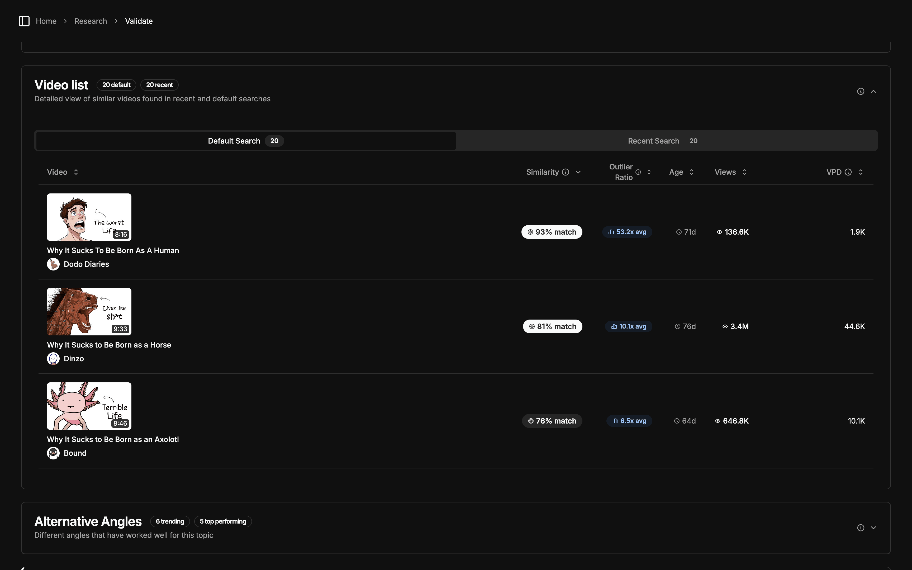Screen dimensions: 912x570
Task: Click the 93% match badge
Action: coord(552,232)
